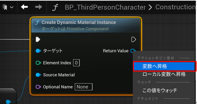Click the Source Material input pin
The width and height of the screenshot is (197, 104).
tap(38, 75)
